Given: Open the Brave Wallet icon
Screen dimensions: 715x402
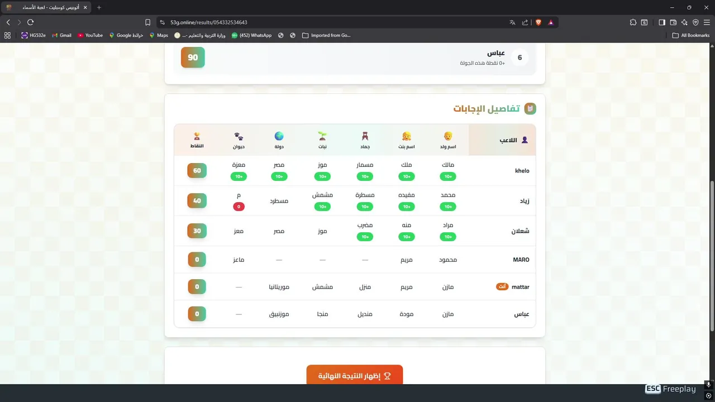Looking at the screenshot, I should (x=673, y=22).
